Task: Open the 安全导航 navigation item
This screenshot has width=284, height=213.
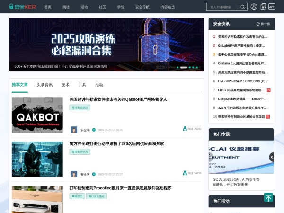Action: [142, 7]
